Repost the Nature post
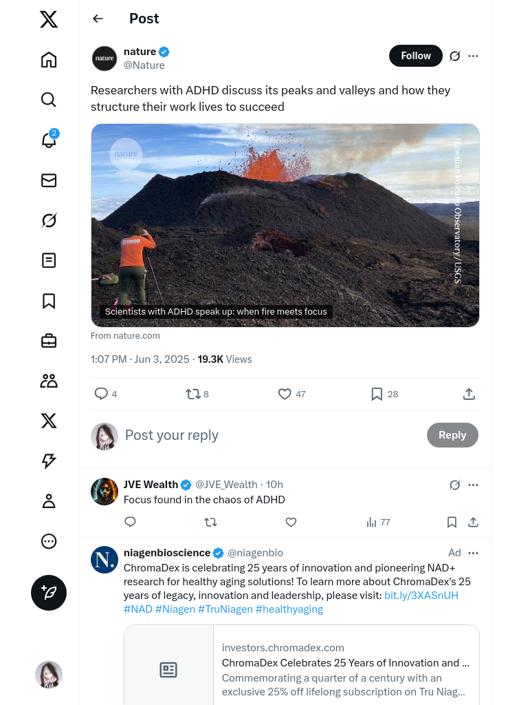Image resolution: width=528 pixels, height=705 pixels. pyautogui.click(x=193, y=394)
